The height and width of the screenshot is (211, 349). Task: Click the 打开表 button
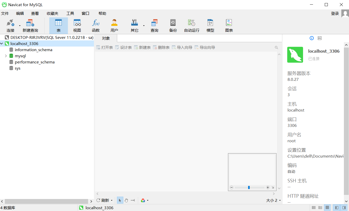[104, 48]
